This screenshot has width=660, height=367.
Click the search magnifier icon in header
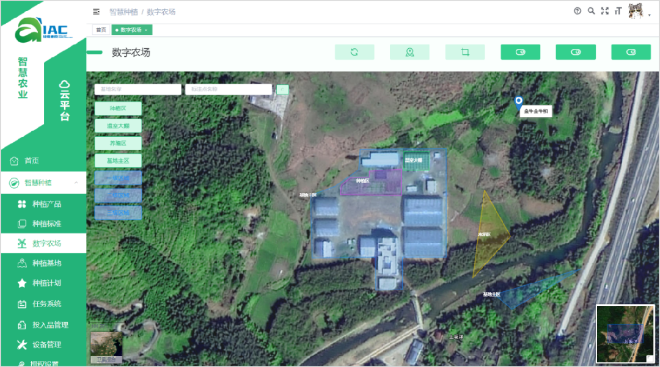tap(591, 11)
